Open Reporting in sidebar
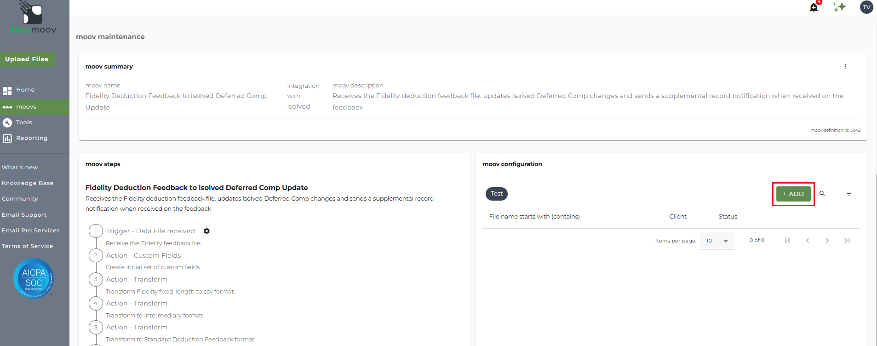This screenshot has height=346, width=877. [32, 138]
